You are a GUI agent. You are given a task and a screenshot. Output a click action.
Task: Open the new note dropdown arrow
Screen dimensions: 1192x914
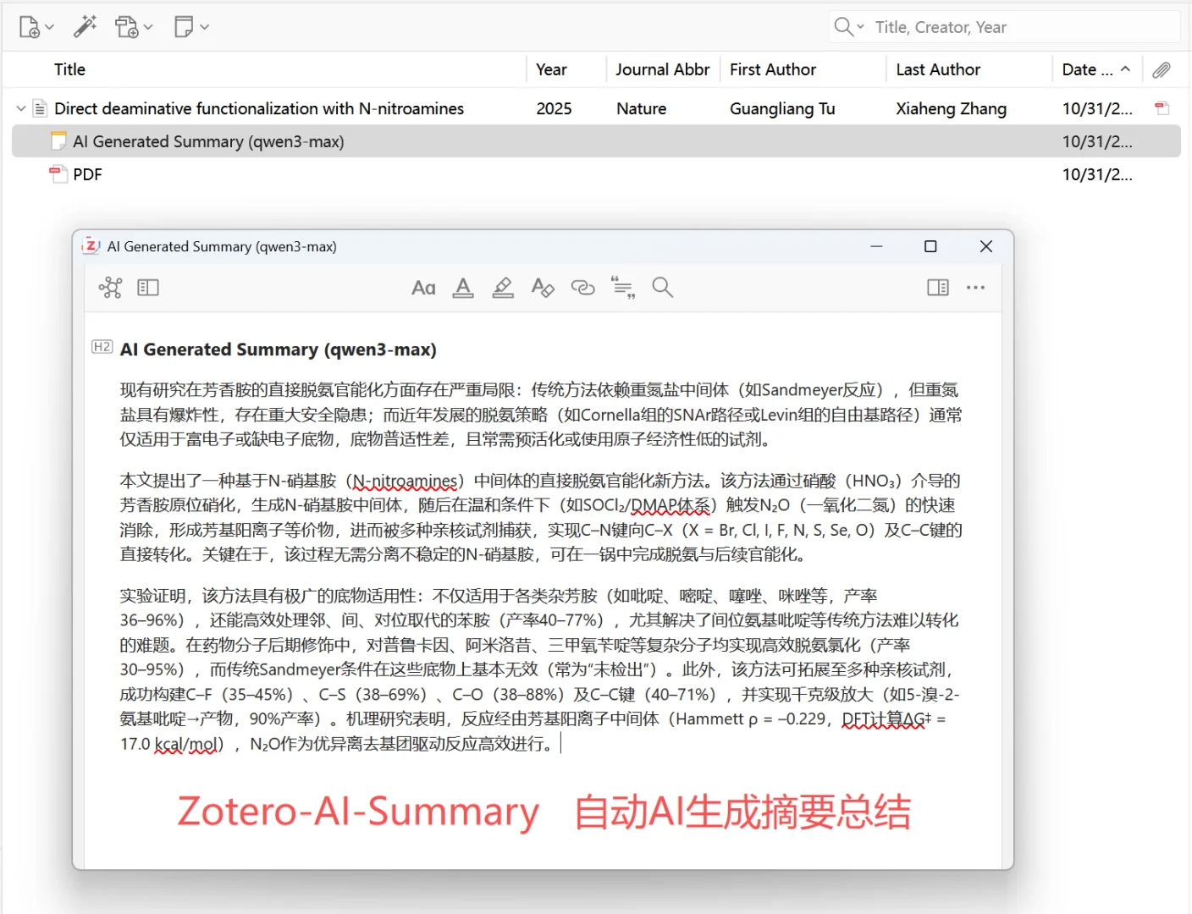(x=203, y=26)
